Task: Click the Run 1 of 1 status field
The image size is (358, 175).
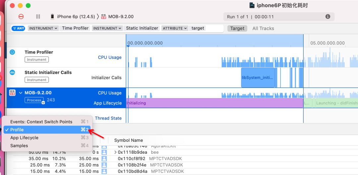Action: pyautogui.click(x=279, y=17)
